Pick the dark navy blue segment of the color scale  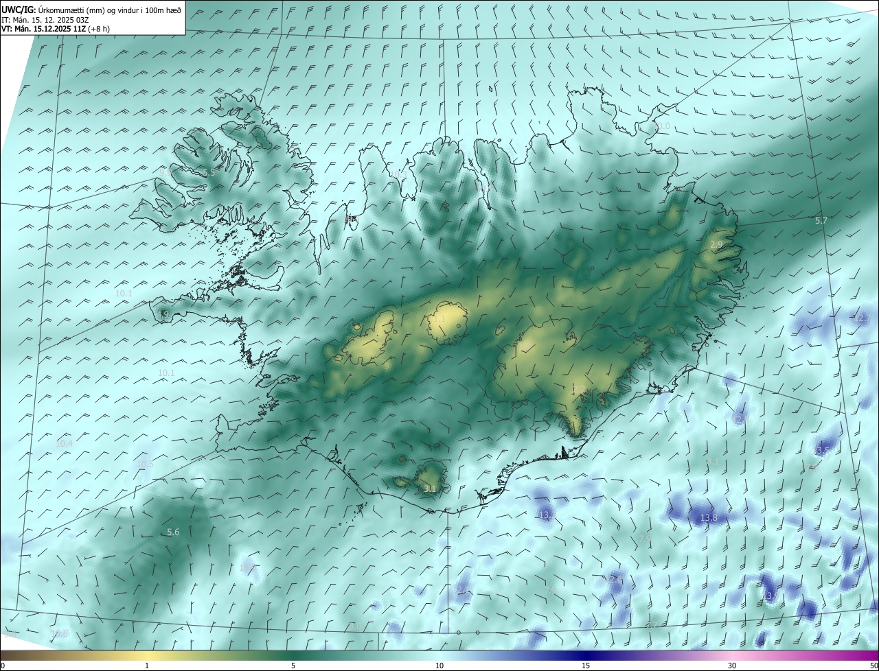(586, 655)
